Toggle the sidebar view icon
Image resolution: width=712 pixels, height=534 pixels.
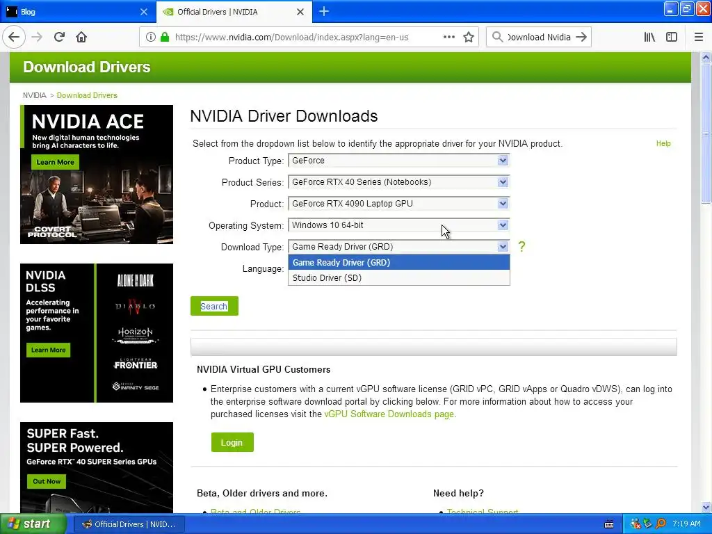pyautogui.click(x=672, y=38)
